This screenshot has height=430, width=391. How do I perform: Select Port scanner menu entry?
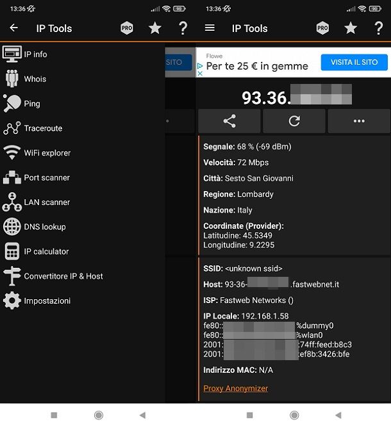click(x=47, y=178)
